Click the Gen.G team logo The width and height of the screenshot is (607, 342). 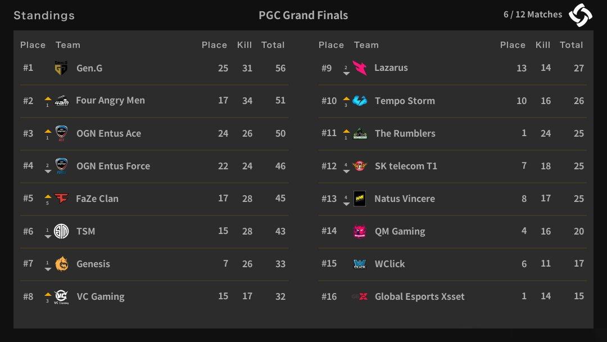[61, 67]
